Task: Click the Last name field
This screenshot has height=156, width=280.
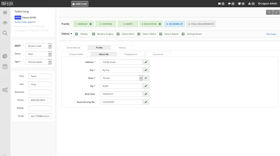Action: (x=40, y=84)
